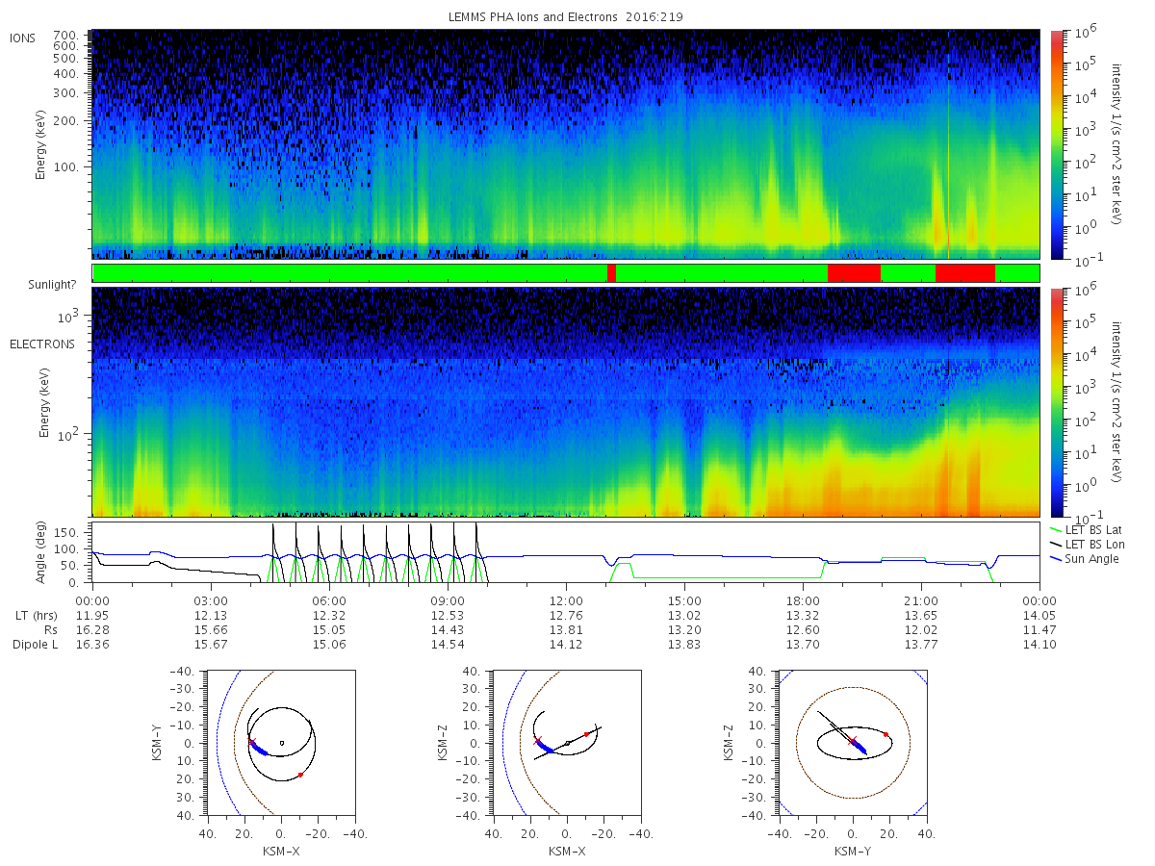This screenshot has width=1155, height=866.
Task: Click the Dipole L value 16.36
Action: click(x=92, y=645)
